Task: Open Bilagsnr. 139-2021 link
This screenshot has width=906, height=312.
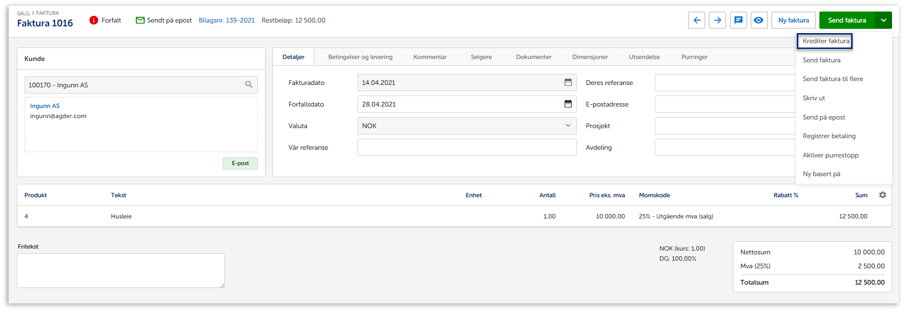Action: pos(227,20)
